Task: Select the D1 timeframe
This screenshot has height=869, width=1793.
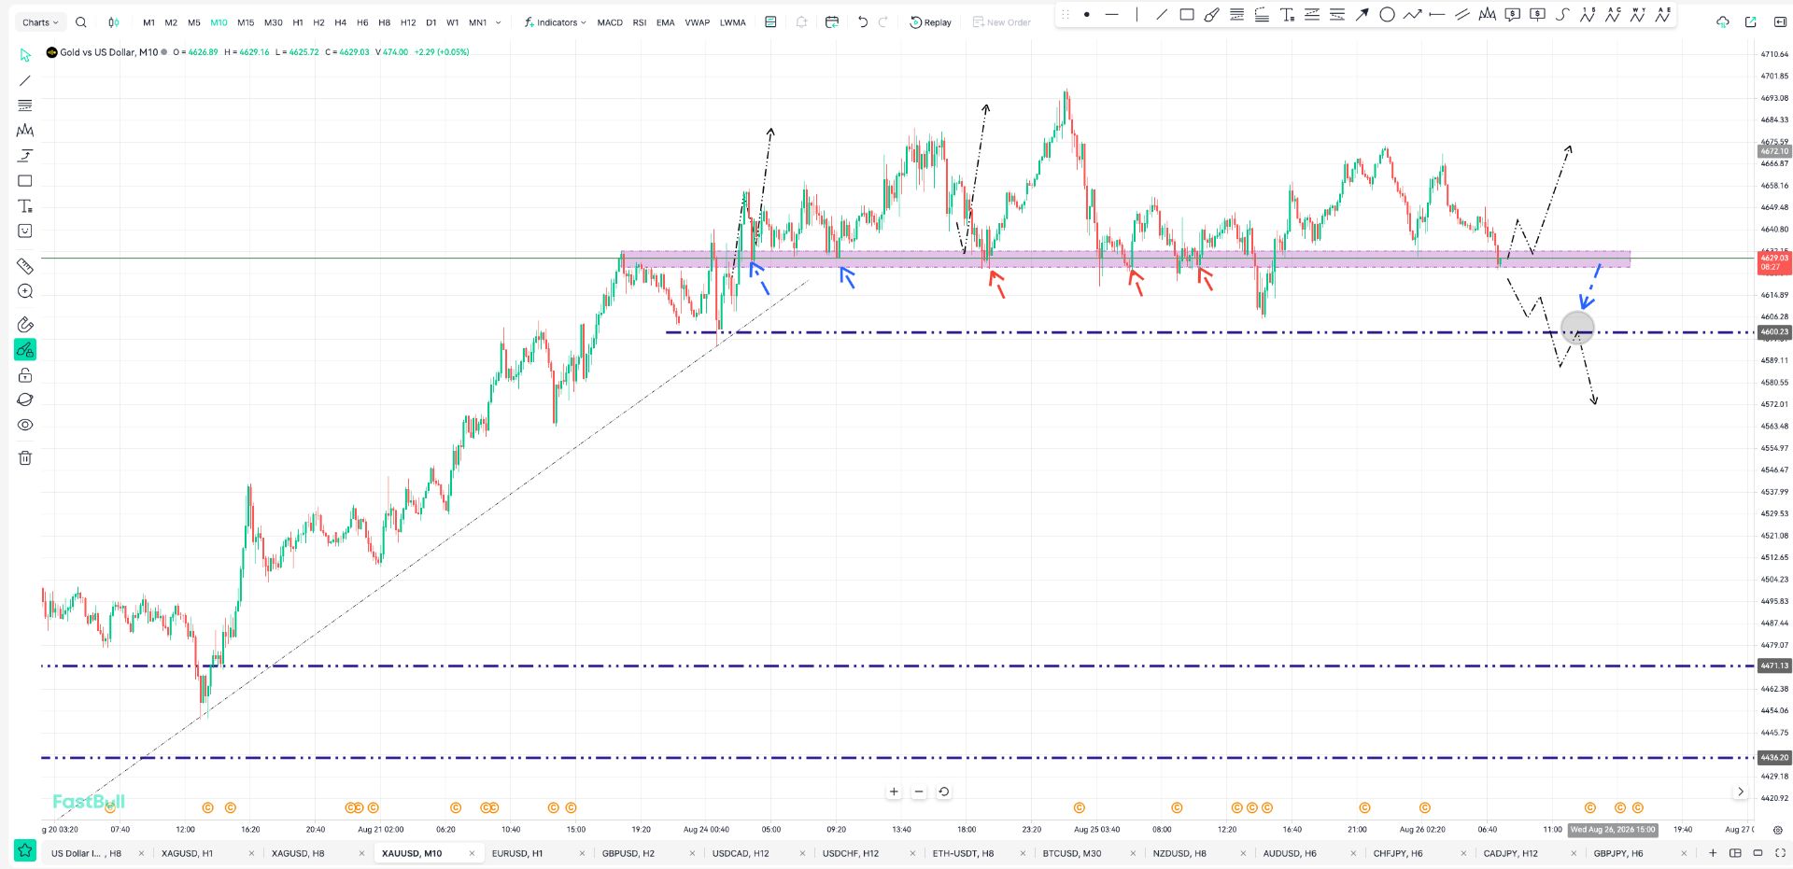Action: point(431,22)
